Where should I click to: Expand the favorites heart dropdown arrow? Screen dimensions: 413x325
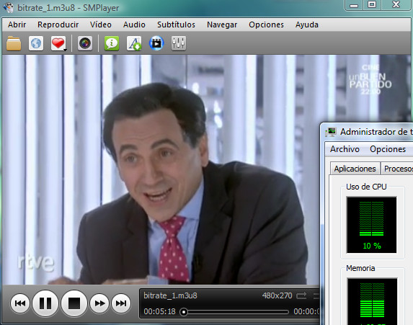click(x=65, y=49)
